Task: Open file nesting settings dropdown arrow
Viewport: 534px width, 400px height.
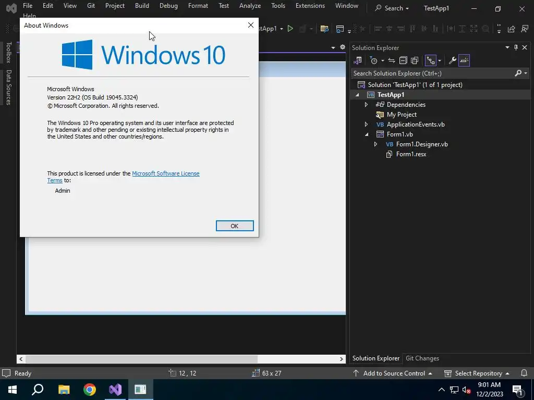Action: [439, 60]
